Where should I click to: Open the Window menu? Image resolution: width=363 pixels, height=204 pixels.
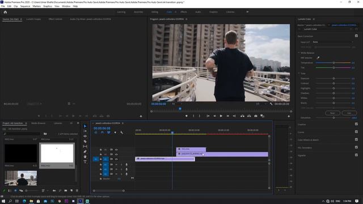pyautogui.click(x=66, y=6)
